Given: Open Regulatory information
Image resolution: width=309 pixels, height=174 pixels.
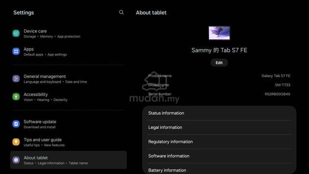Looking at the screenshot, I should click(x=219, y=142).
